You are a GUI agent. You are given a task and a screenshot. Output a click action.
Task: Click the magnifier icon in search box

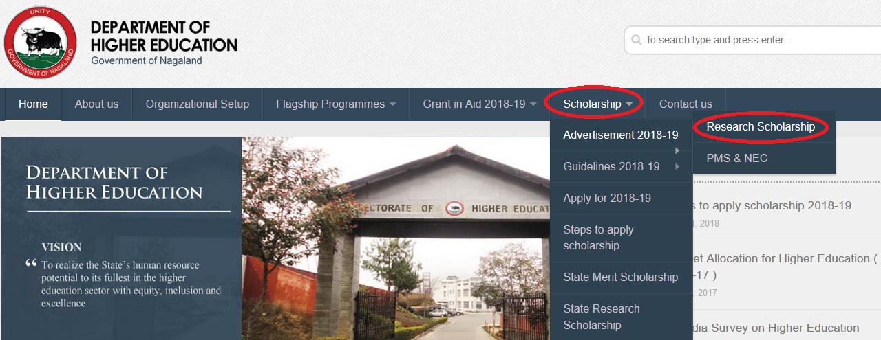point(636,41)
